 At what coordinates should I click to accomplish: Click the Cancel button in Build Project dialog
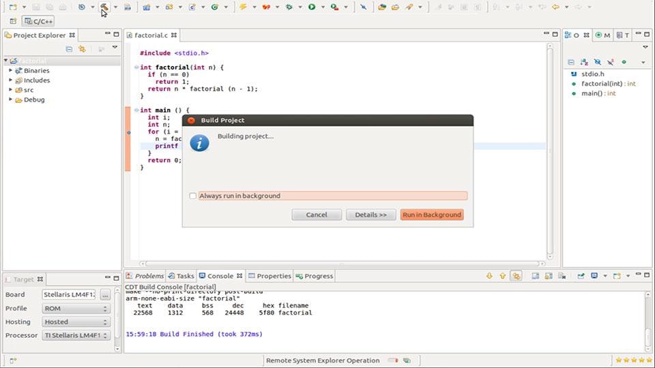pos(317,215)
